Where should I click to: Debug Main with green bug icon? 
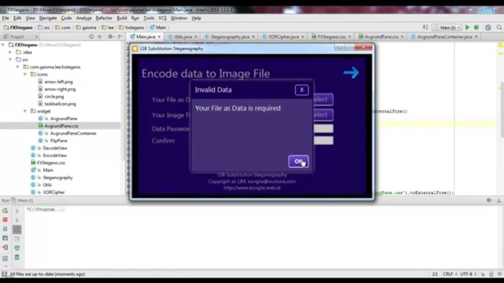[x=476, y=28]
